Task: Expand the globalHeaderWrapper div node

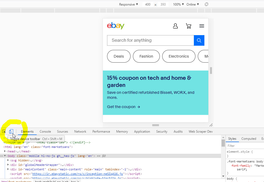Action: tap(8, 165)
